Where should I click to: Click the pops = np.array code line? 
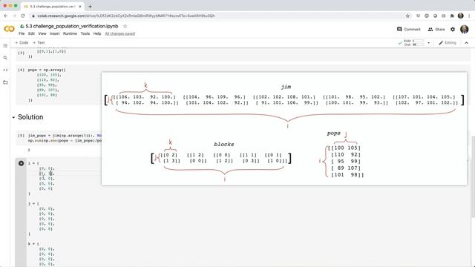(x=47, y=70)
